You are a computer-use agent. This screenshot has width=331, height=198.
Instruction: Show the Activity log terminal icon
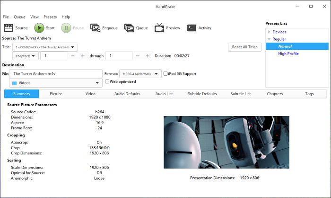pyautogui.click(x=192, y=28)
